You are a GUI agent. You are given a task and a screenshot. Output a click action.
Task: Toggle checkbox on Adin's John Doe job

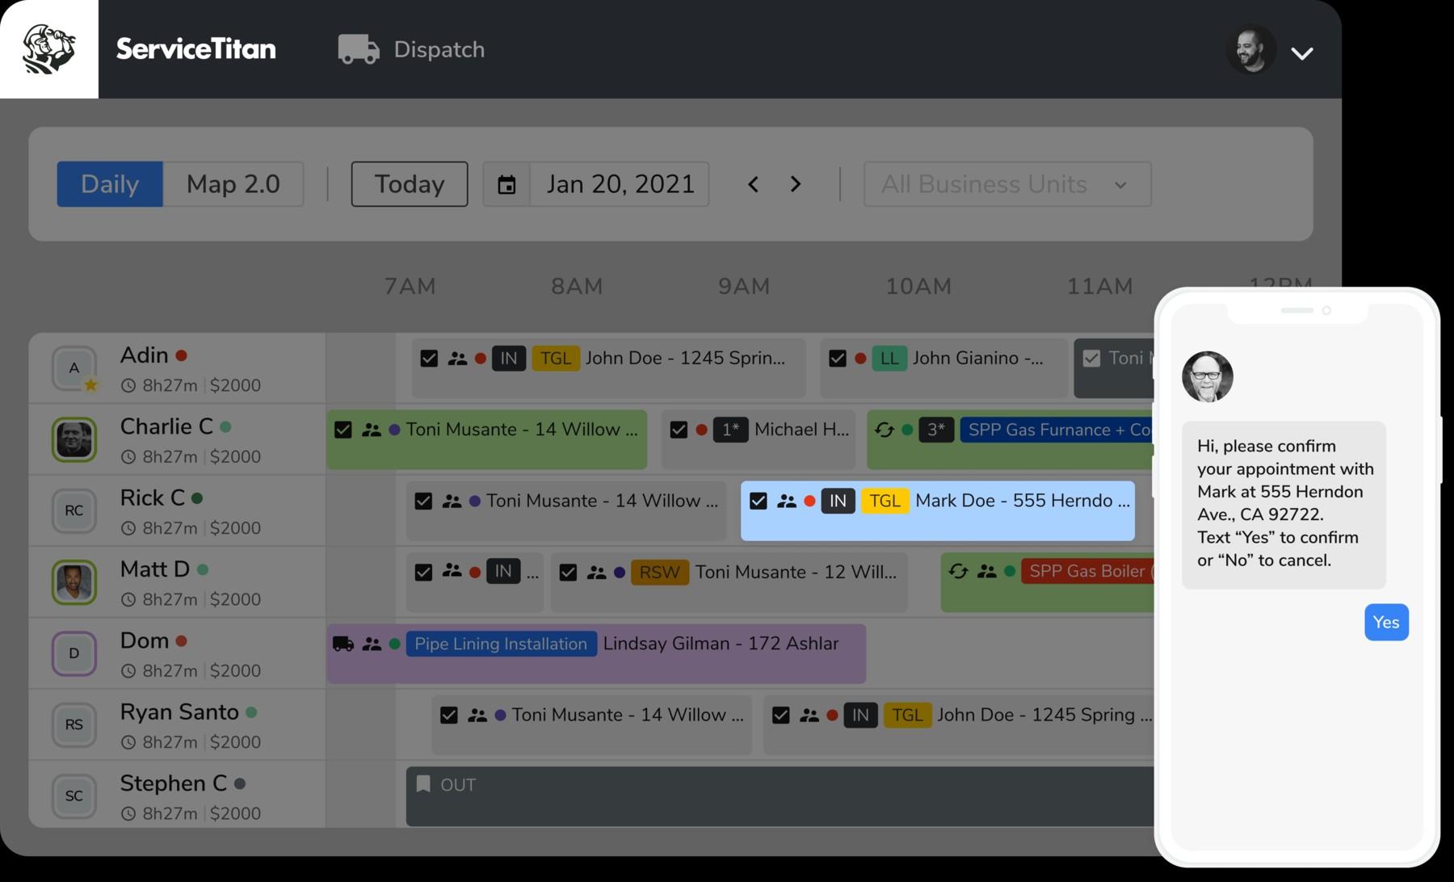[x=429, y=359]
